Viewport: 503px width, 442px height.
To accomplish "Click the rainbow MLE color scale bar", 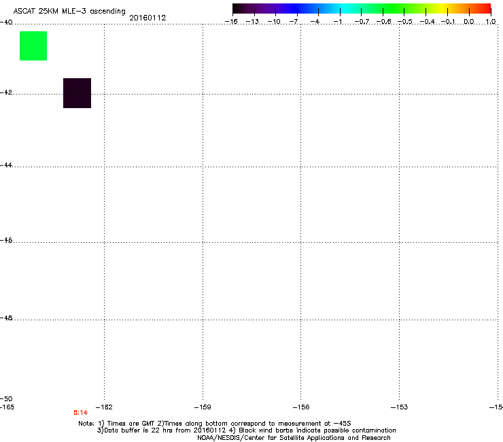I will coord(362,9).
